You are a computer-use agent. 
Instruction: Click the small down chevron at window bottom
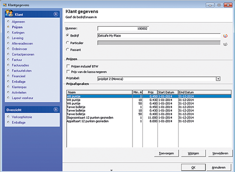click(x=111, y=170)
